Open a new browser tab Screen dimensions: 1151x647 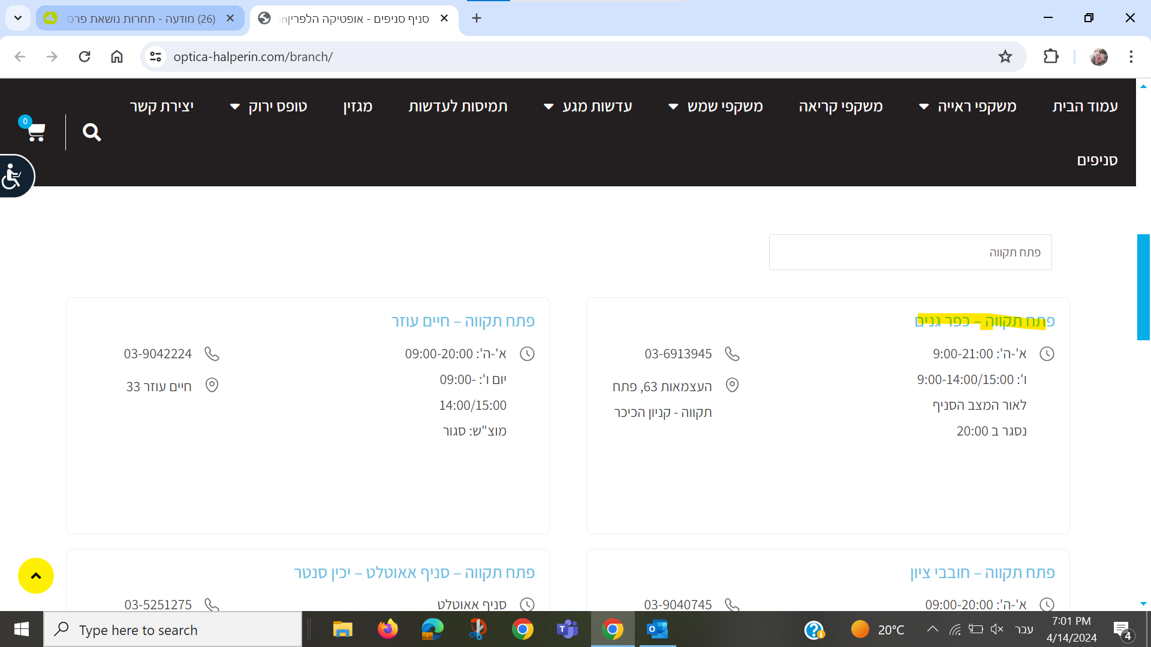point(477,18)
